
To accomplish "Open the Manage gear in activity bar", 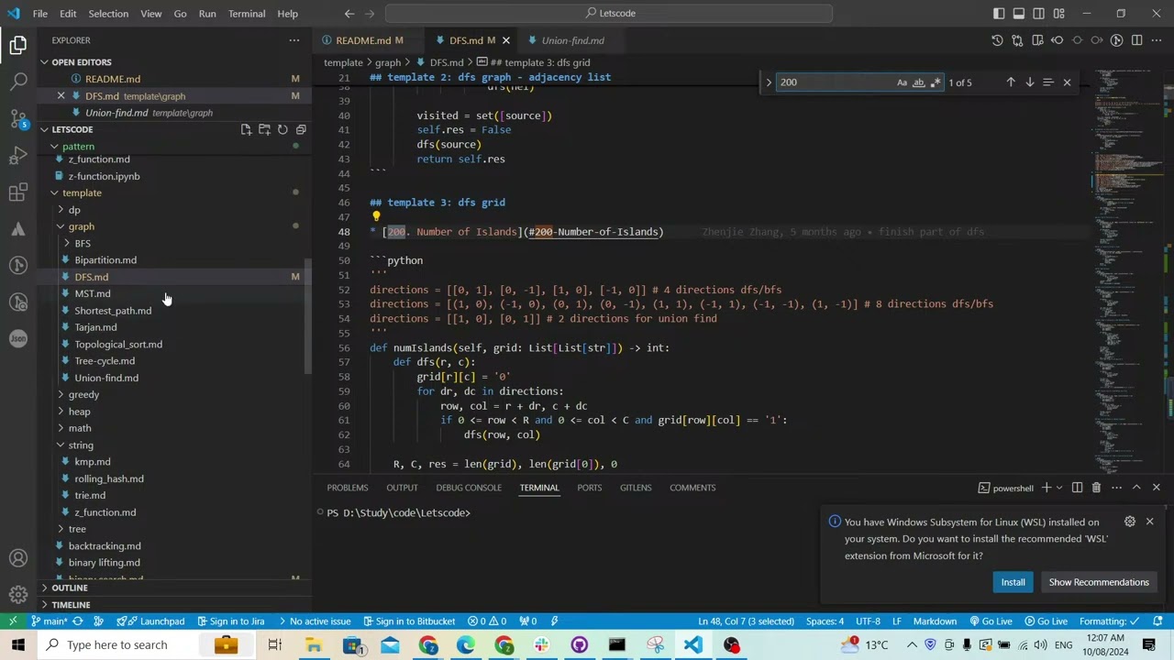I will tap(18, 595).
